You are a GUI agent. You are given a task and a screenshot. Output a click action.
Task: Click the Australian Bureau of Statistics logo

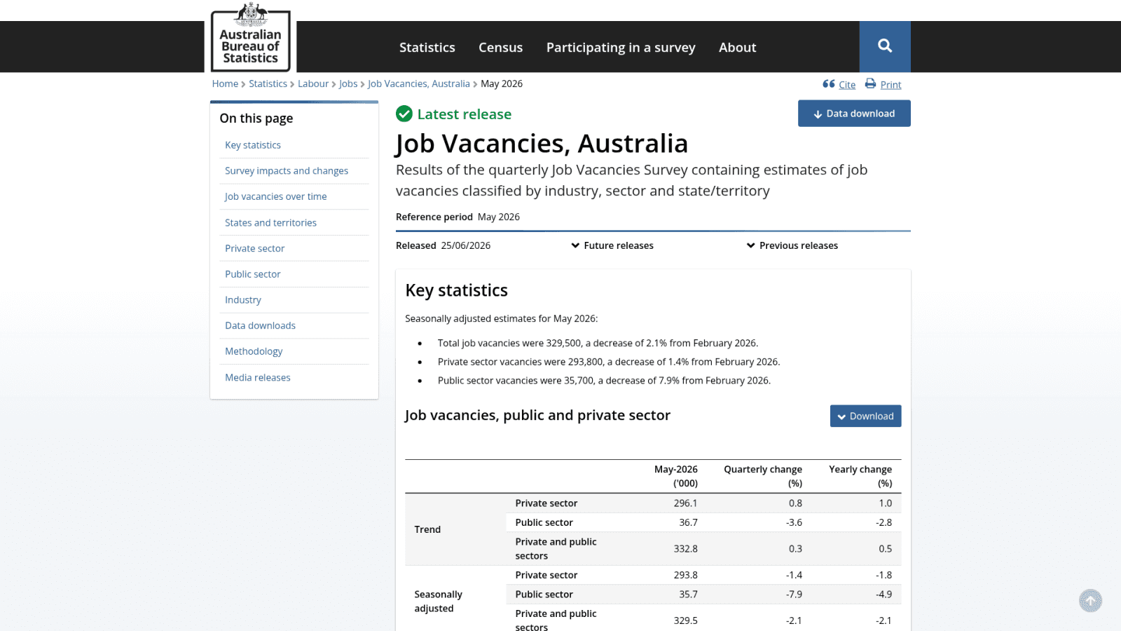[x=251, y=36]
